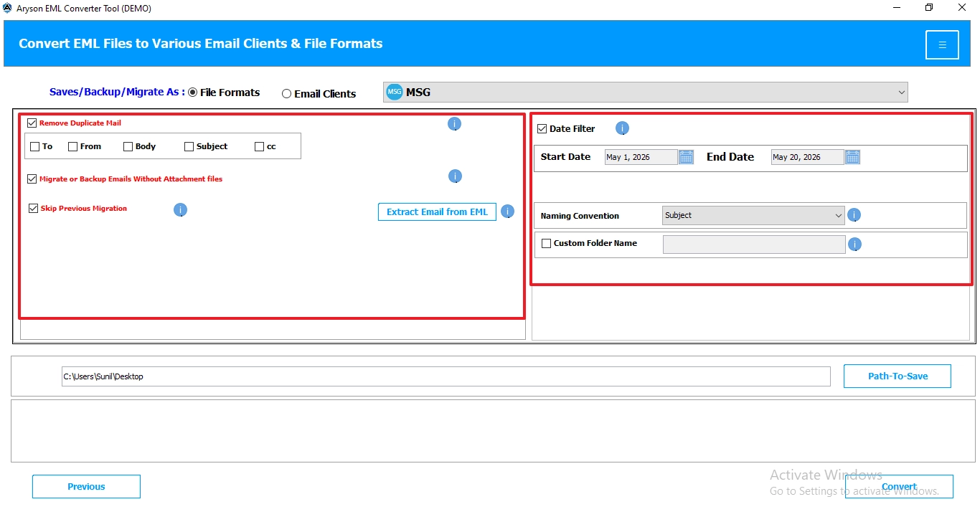Toggle Skip Previous Migration checkbox
Screen dimensions: 980x522
click(x=33, y=208)
